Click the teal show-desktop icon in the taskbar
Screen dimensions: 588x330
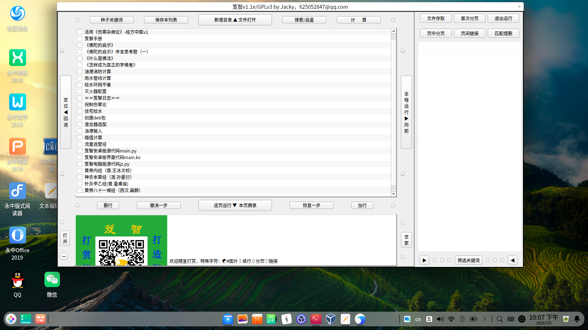[26, 319]
